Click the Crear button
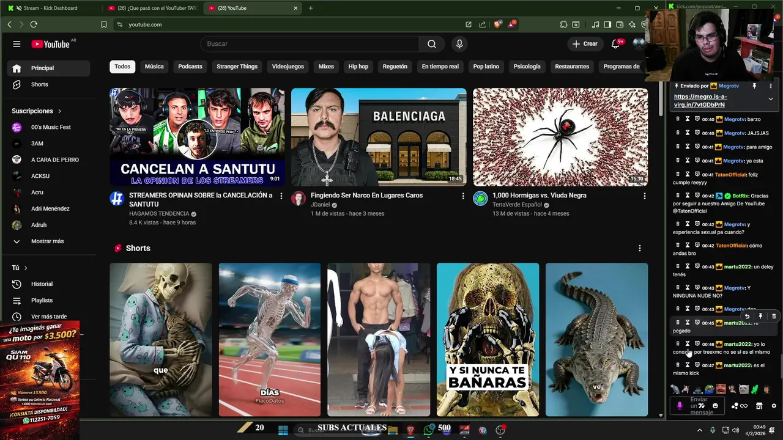 pyautogui.click(x=585, y=44)
